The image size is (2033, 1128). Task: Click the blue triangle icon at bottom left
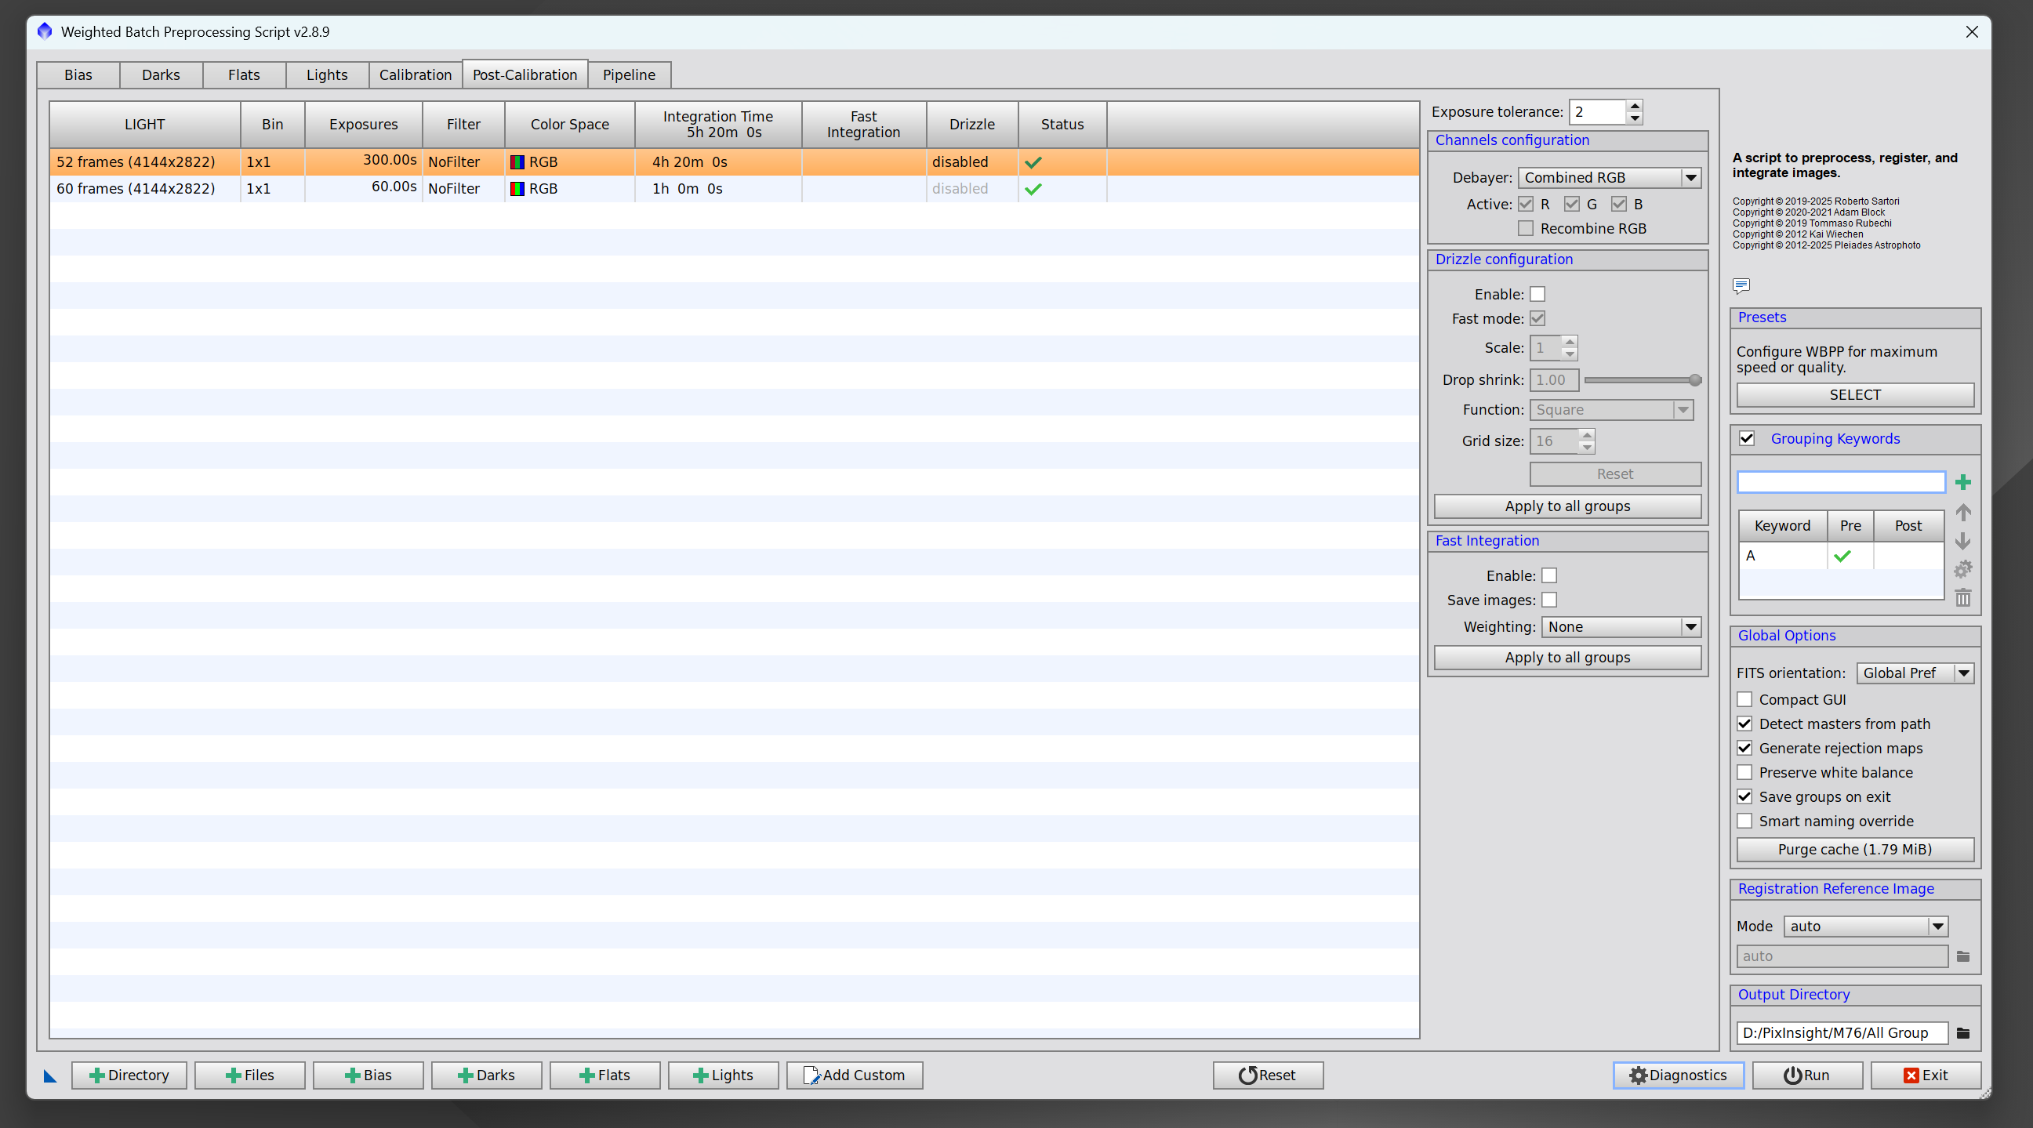(49, 1076)
